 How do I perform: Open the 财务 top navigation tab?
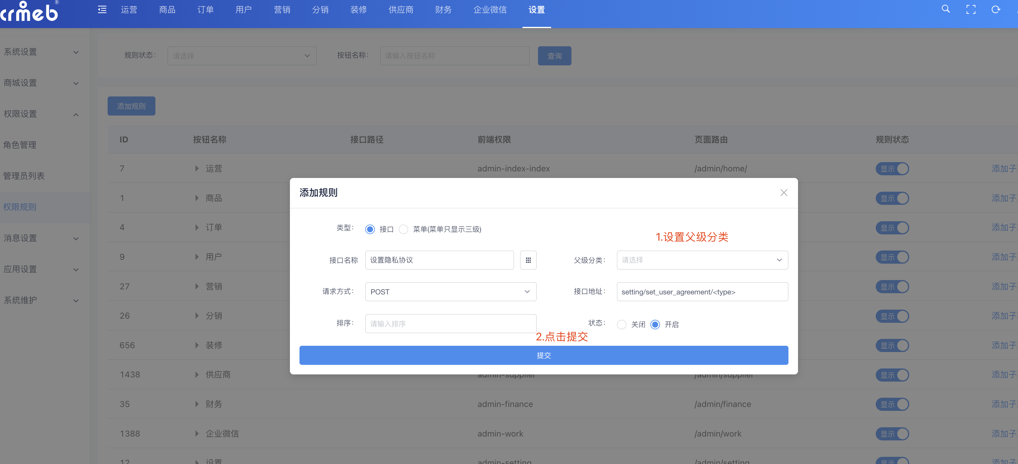pyautogui.click(x=443, y=10)
